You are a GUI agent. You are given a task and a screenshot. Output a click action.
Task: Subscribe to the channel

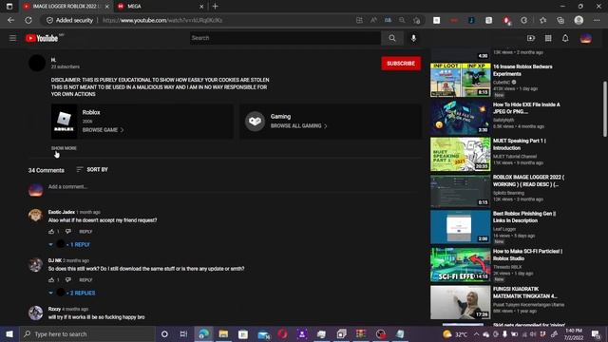401,64
